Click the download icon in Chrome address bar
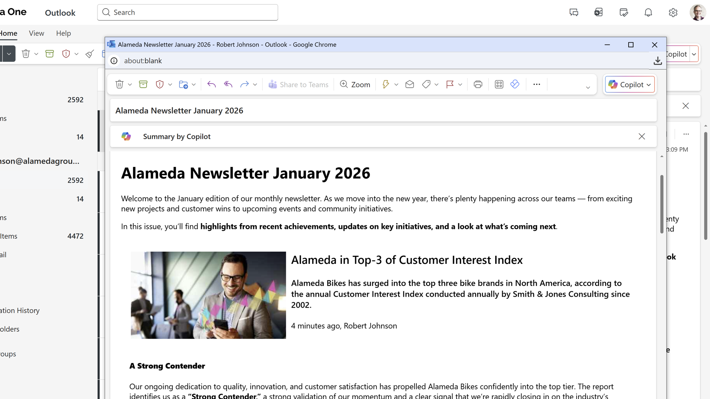The image size is (710, 399). click(658, 61)
